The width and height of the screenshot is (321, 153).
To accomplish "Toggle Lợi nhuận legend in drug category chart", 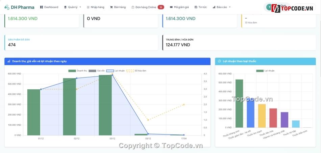I will tap(265, 71).
